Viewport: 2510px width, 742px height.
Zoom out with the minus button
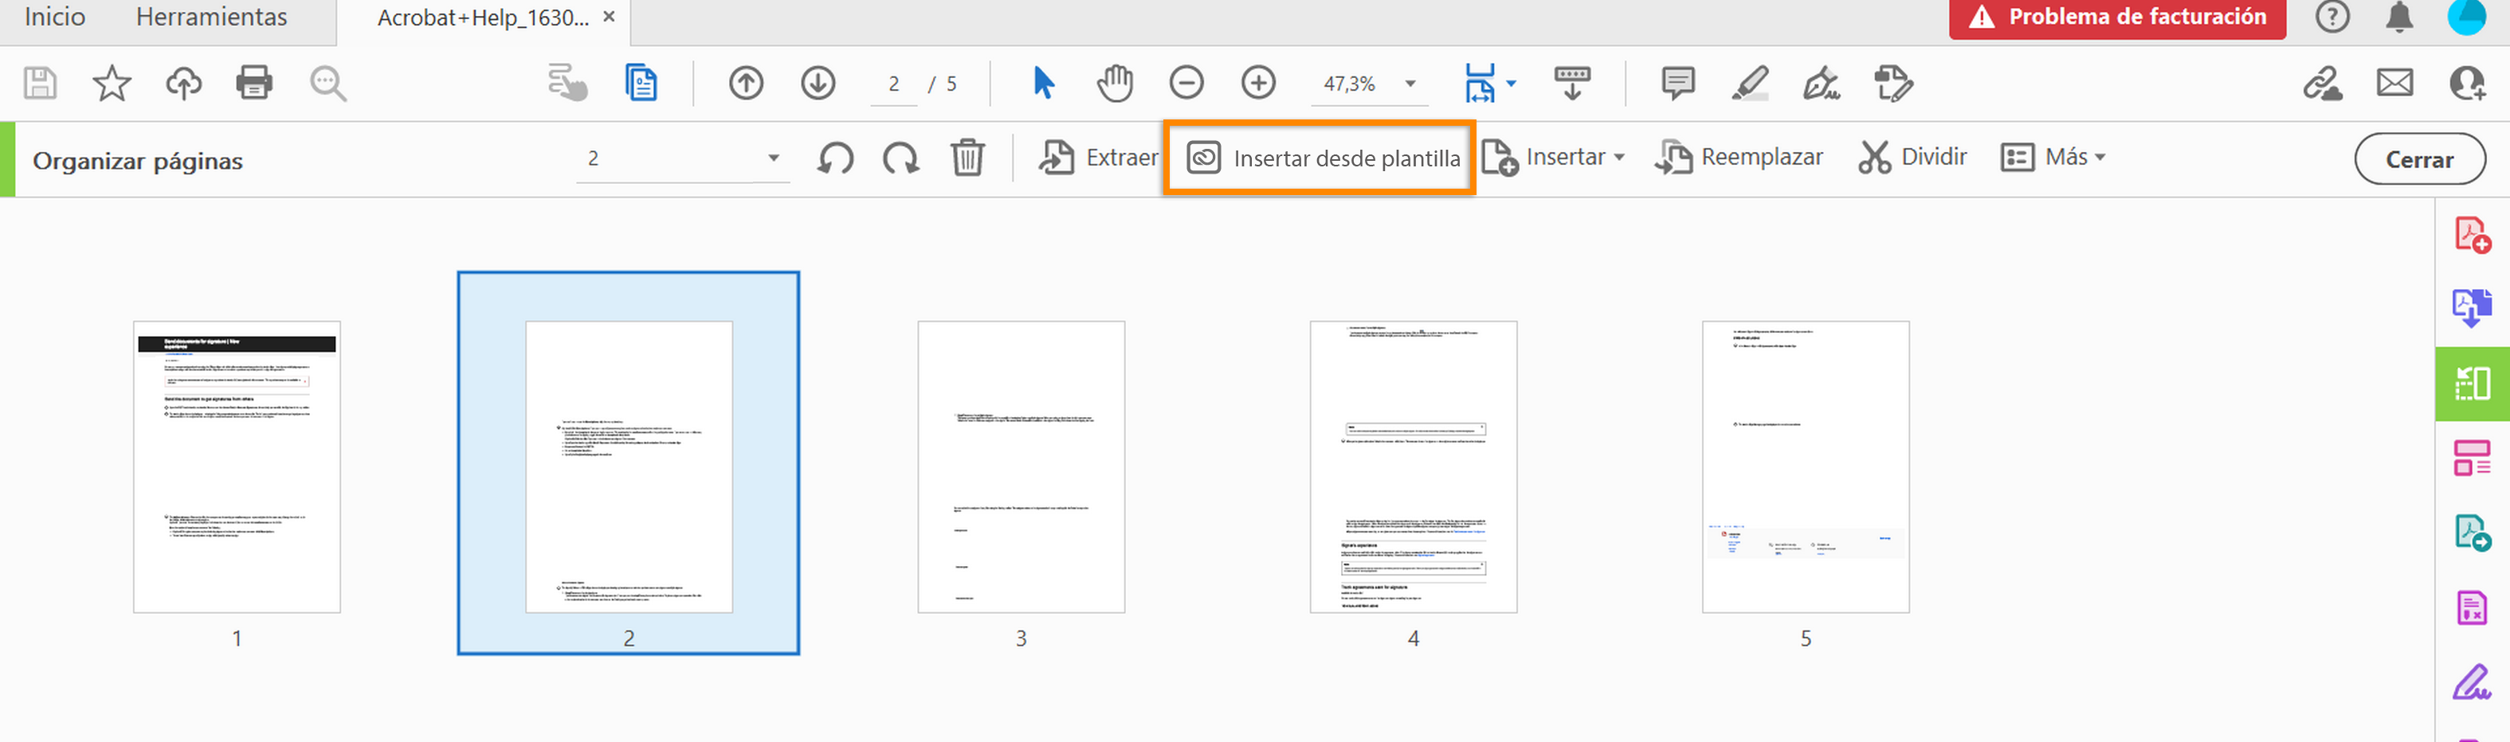tap(1186, 84)
